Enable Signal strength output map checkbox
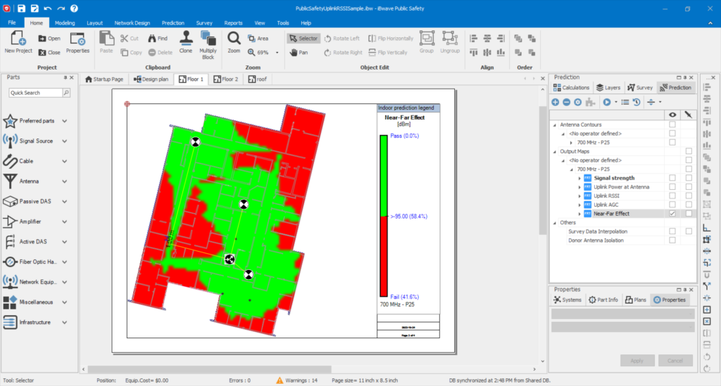The width and height of the screenshot is (721, 386). (x=672, y=178)
